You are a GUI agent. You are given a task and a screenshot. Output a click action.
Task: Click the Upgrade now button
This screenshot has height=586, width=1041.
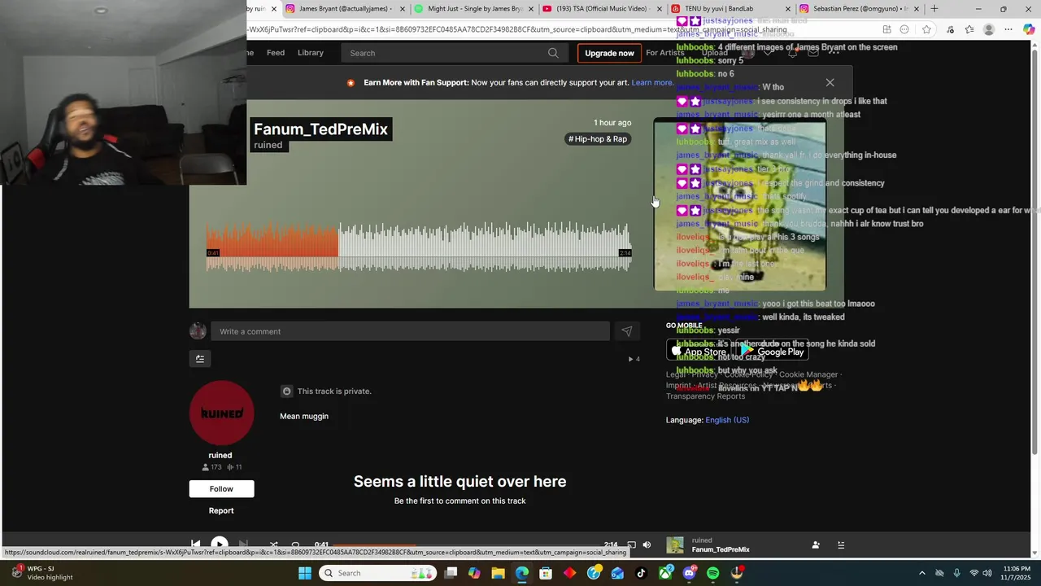pos(609,53)
